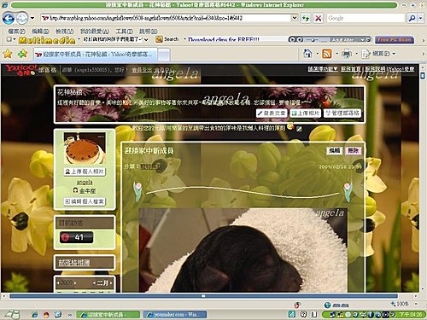Expand the Multimedia toolbar text combo box

coord(146,39)
